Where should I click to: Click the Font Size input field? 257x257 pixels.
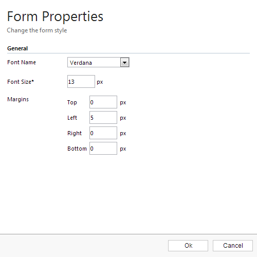tap(81, 81)
